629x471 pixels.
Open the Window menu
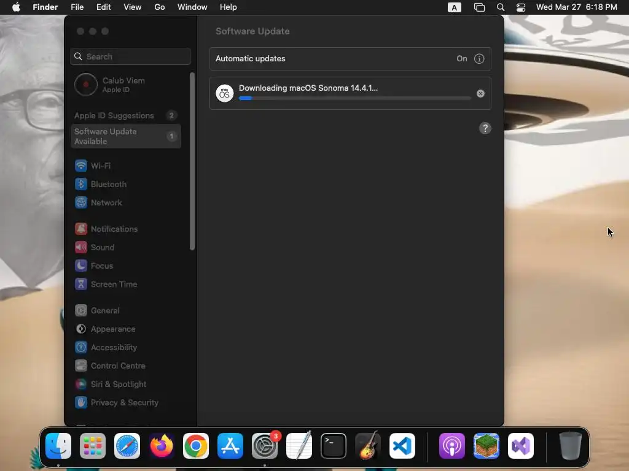coord(192,7)
